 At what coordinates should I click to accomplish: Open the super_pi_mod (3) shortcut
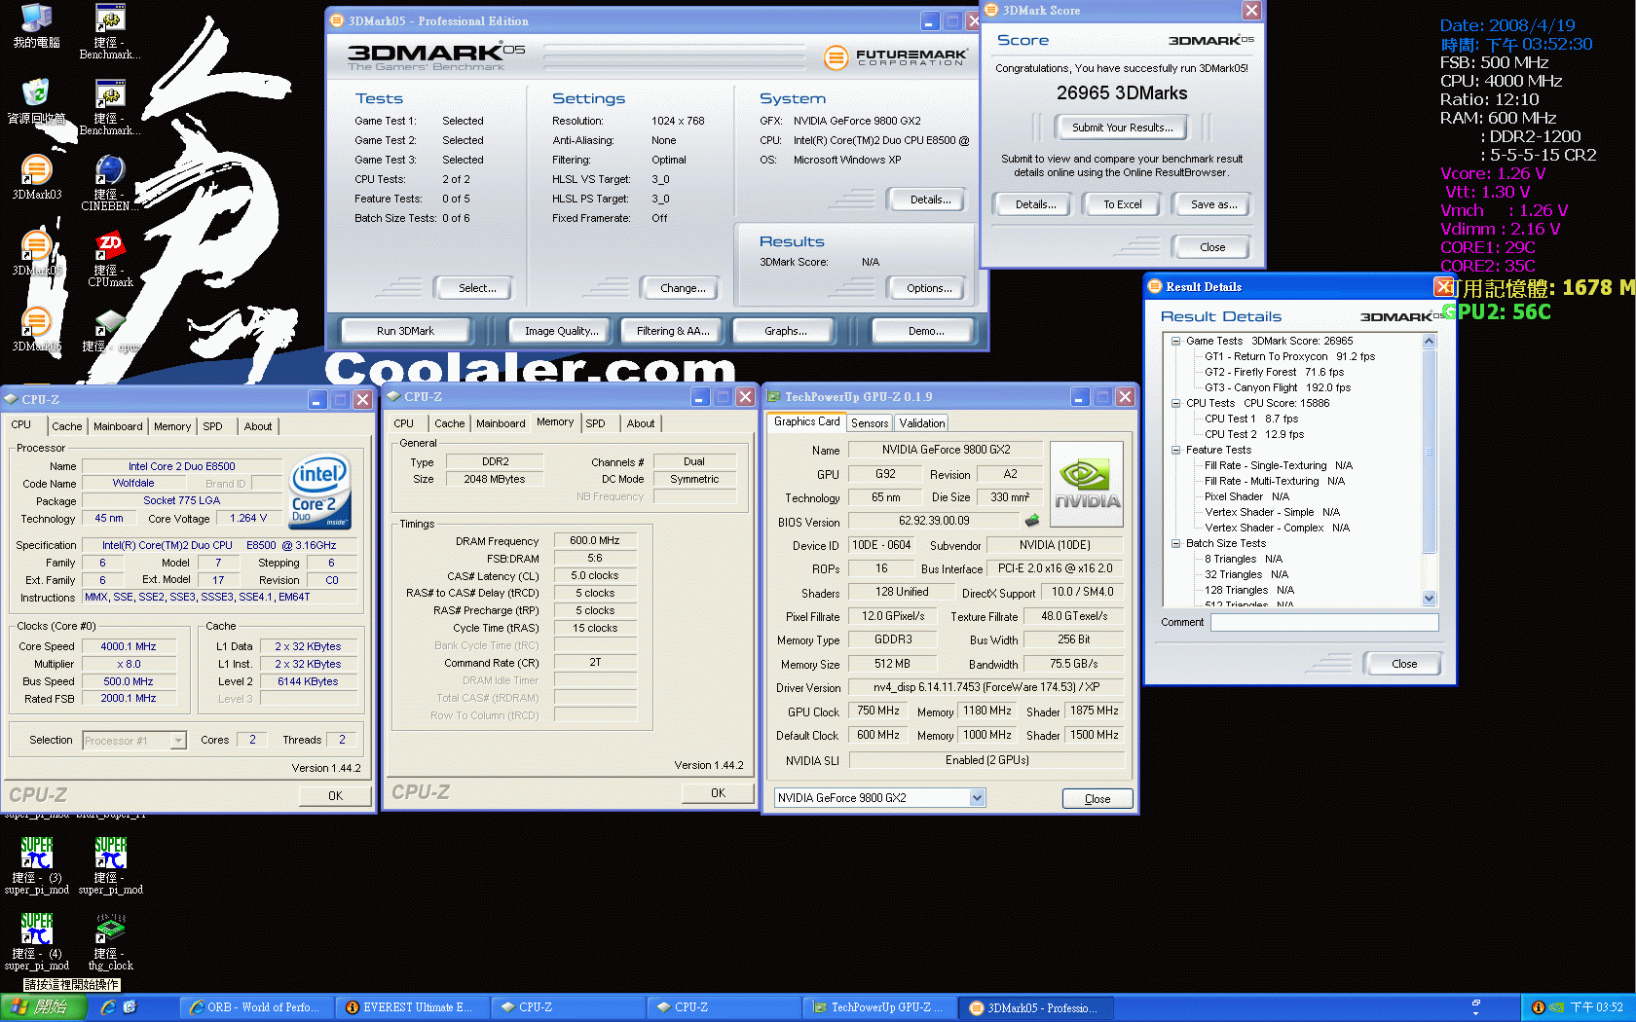click(36, 865)
